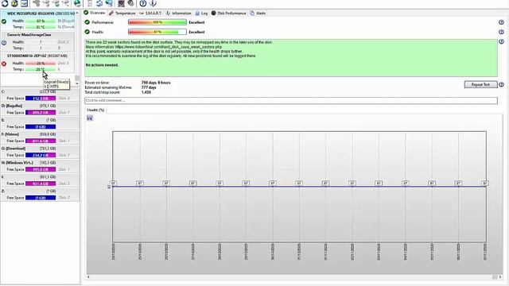Click the dark grid-pattern toolbar icon
Viewport: 509px width, 286px height.
coord(121,3)
